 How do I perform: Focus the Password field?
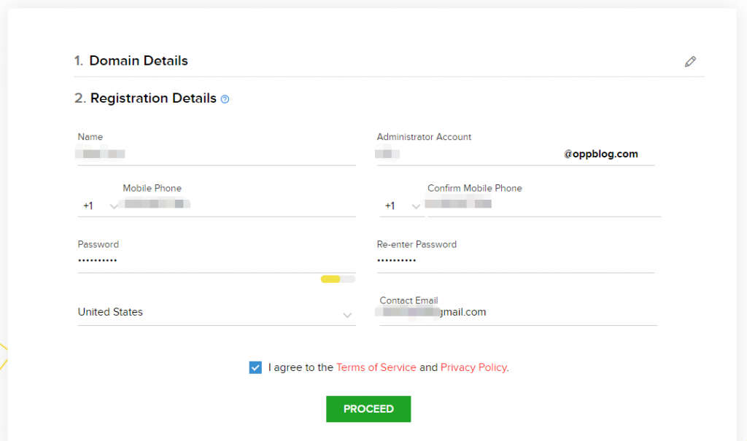[217, 261]
